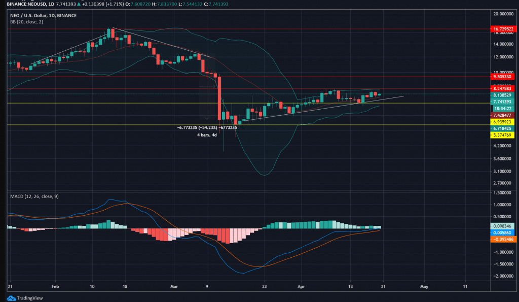
Task: Select the lower yellow horizontal support line
Action: pyautogui.click(x=248, y=125)
